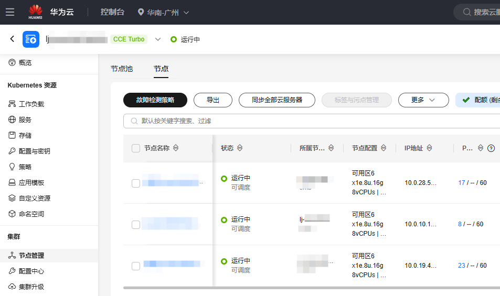This screenshot has height=296, width=500.
Task: Click the help question mark icon in table header
Action: pyautogui.click(x=491, y=148)
